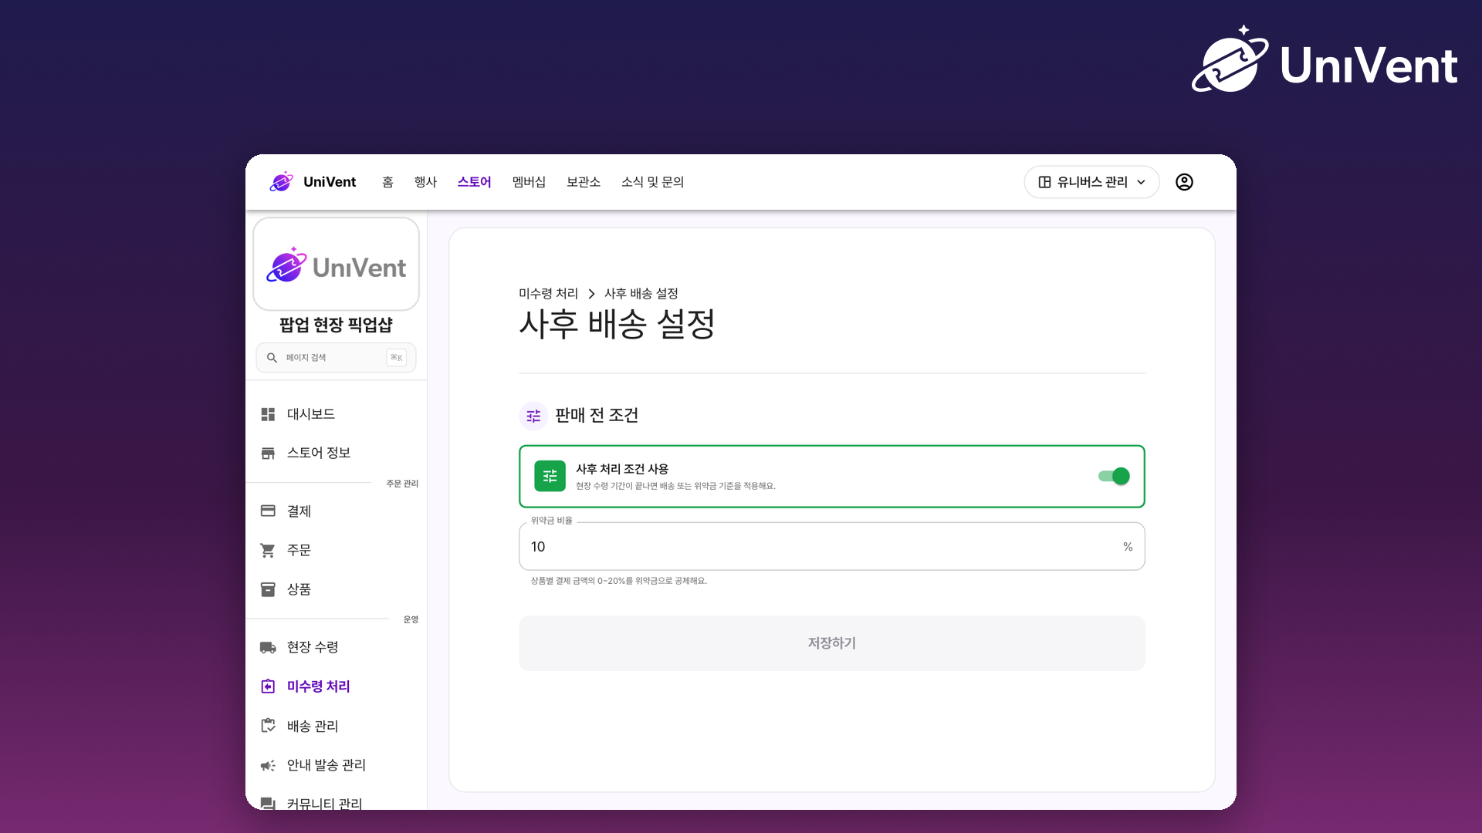Click the 미수령 처리 clipboard icon

point(268,686)
